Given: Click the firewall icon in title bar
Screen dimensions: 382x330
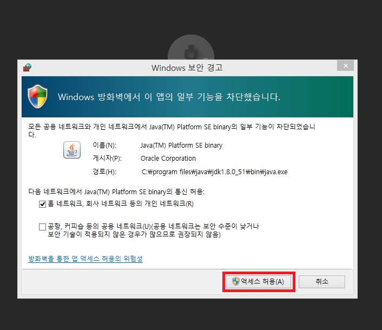Looking at the screenshot, I should click(x=27, y=68).
